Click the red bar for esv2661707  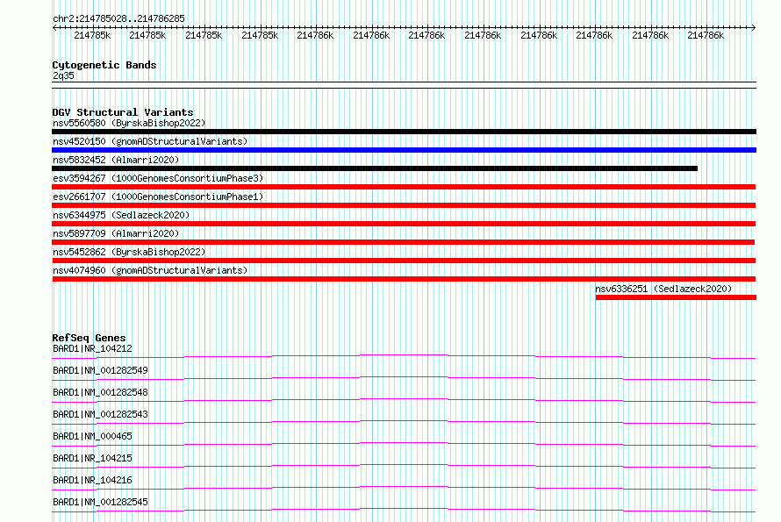[404, 205]
